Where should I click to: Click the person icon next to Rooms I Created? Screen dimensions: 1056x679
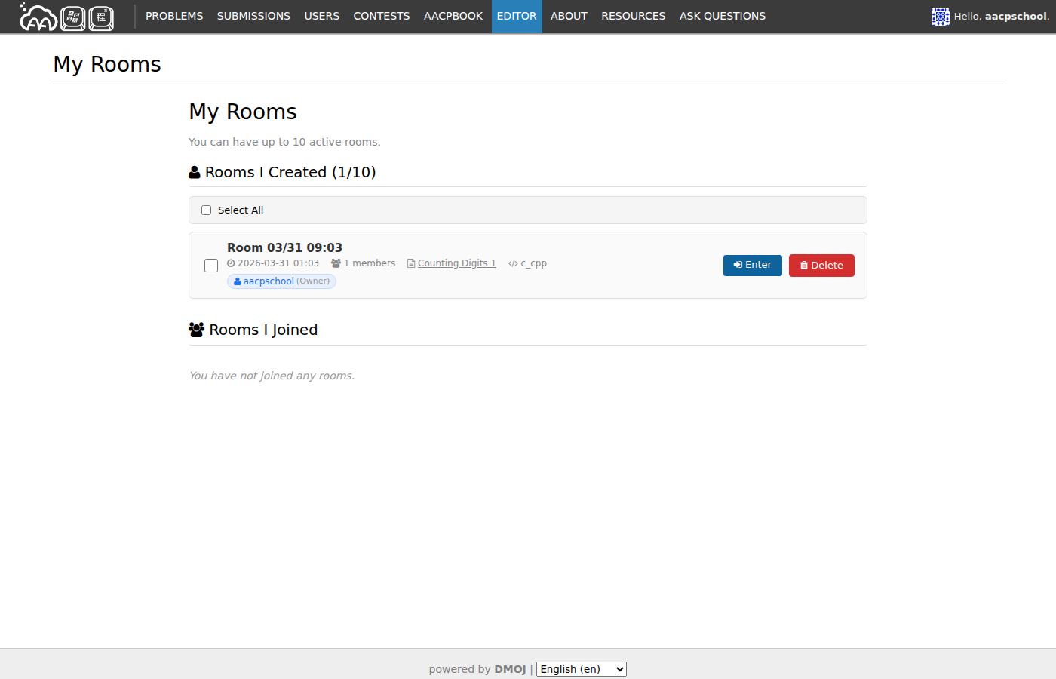[x=195, y=173]
